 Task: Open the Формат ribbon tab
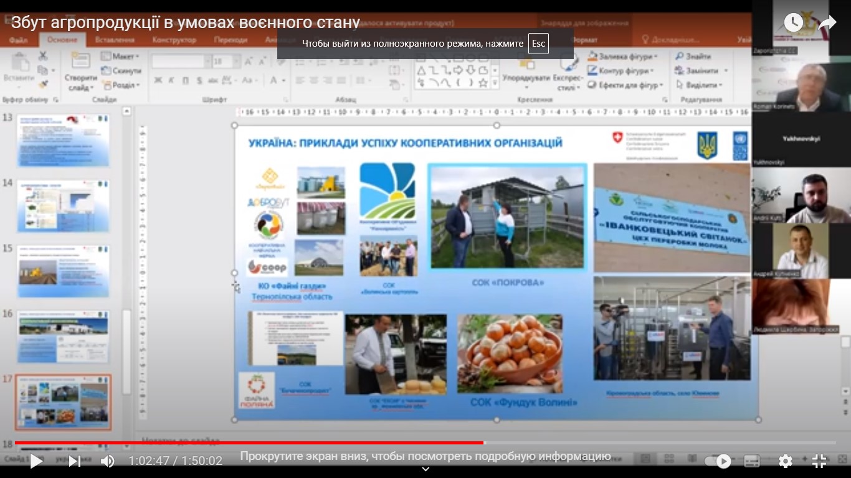click(584, 40)
